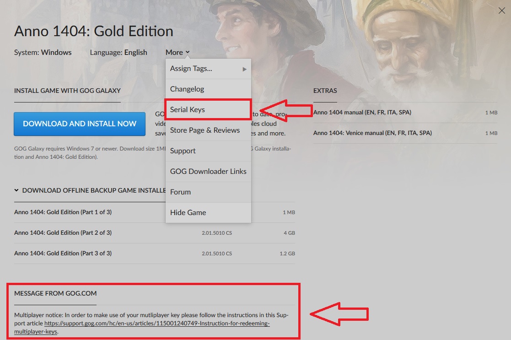Image resolution: width=511 pixels, height=340 pixels.
Task: Choose Support in the menu
Action: tap(208, 151)
